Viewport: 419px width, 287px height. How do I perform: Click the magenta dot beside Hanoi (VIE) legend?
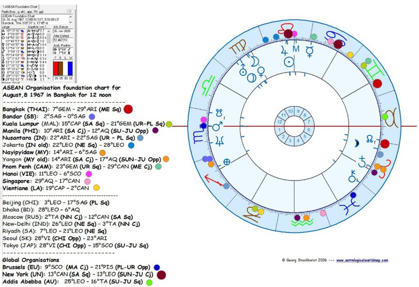[x=89, y=174]
